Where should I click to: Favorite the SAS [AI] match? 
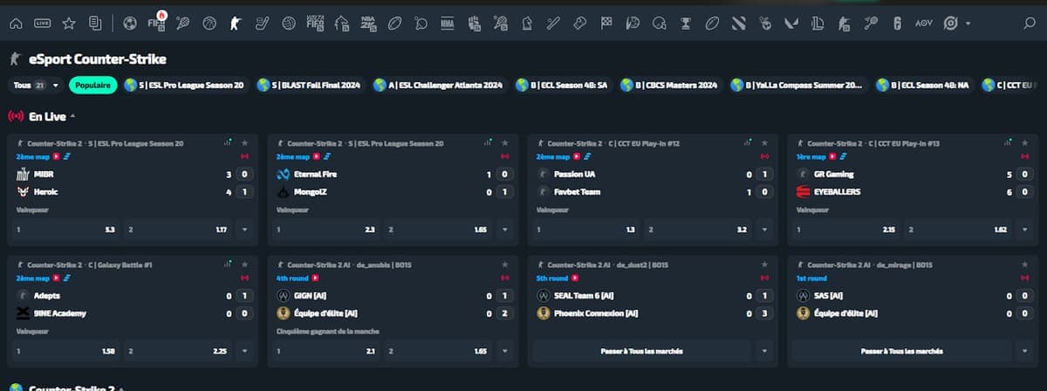pyautogui.click(x=1026, y=264)
